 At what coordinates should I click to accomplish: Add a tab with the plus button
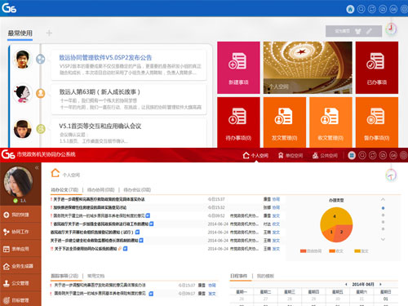point(49,33)
